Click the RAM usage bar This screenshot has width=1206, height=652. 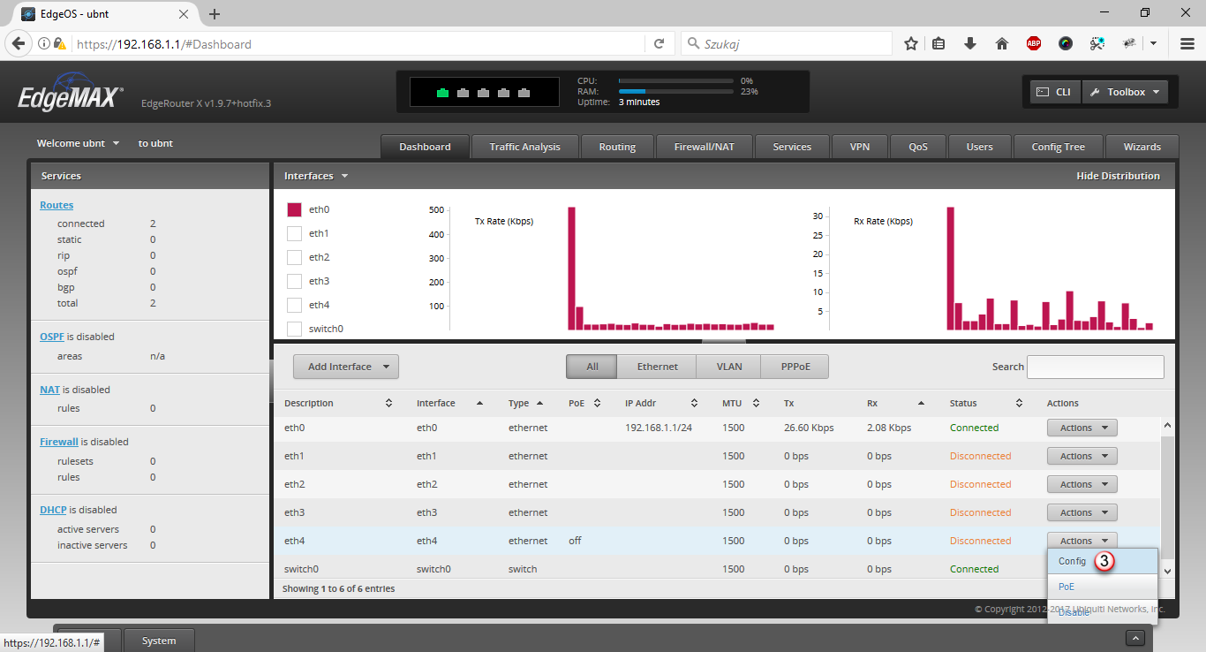pos(676,91)
